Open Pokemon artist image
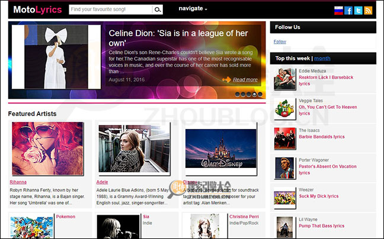This screenshot has width=384, height=239. coord(31,227)
